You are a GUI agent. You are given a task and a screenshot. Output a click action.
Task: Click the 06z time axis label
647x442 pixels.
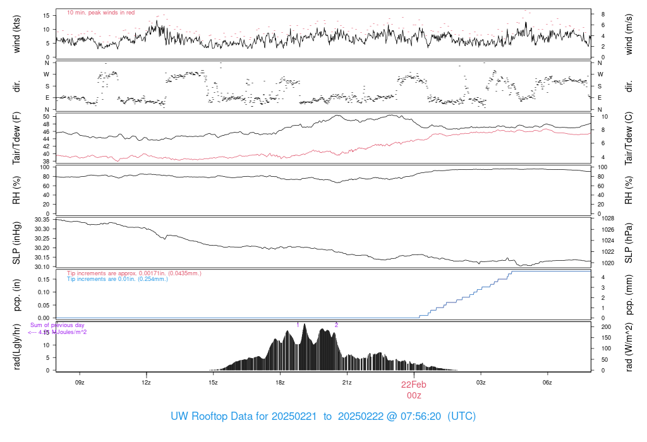[547, 383]
